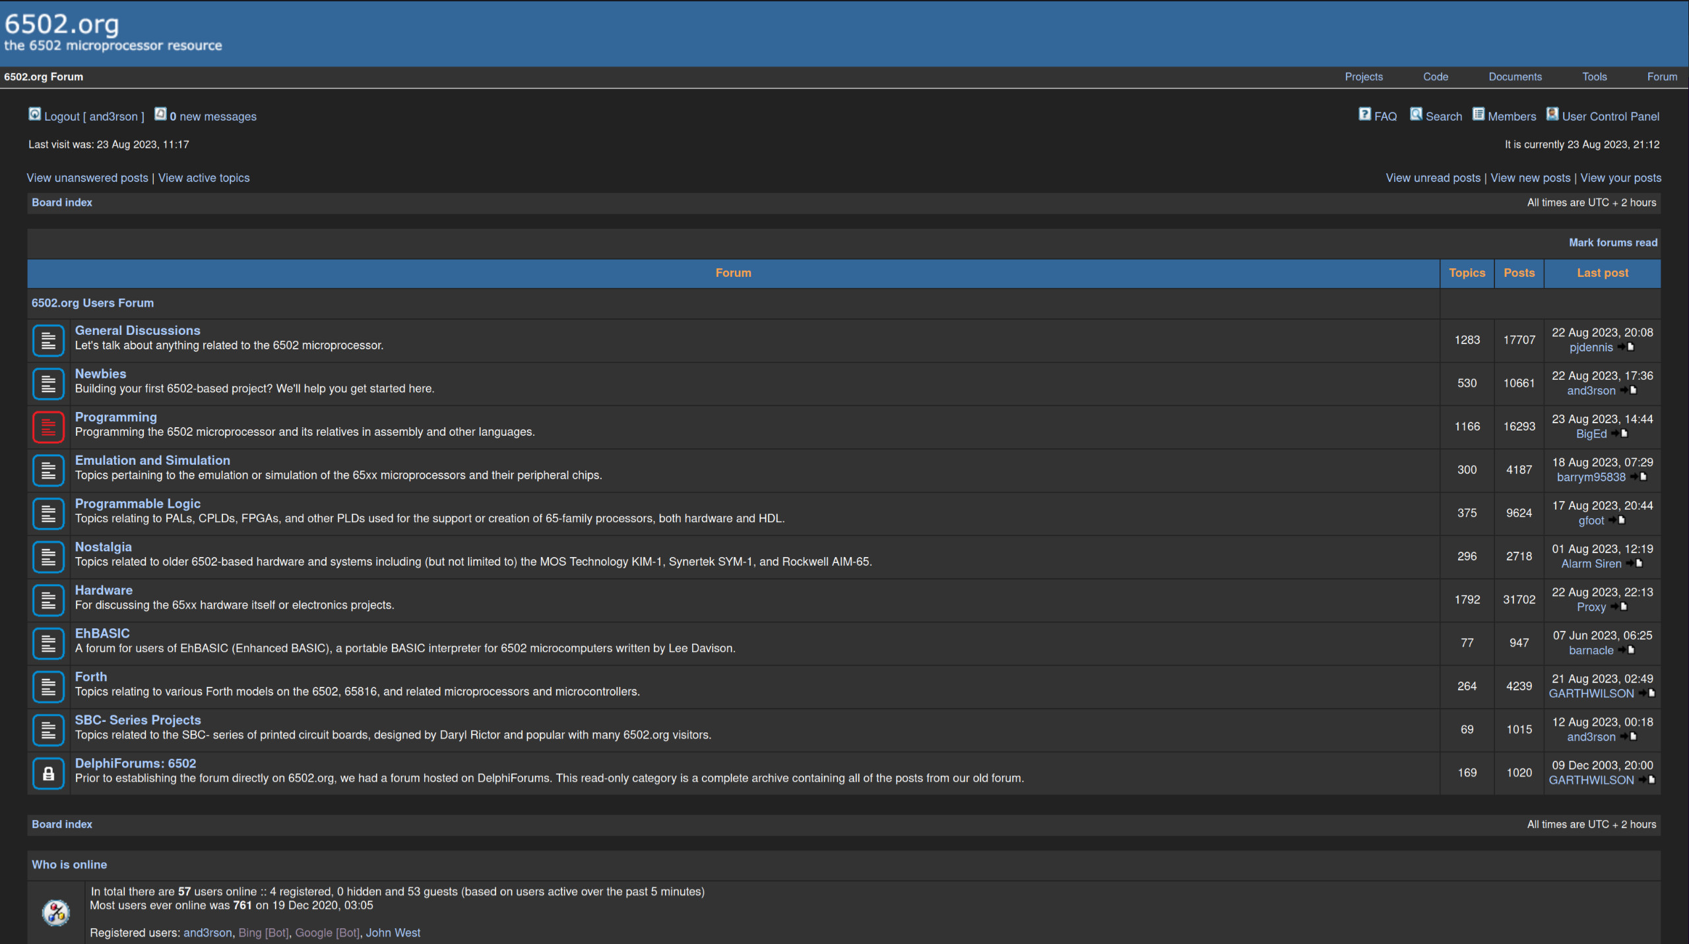This screenshot has height=944, width=1689.
Task: Click the new messages inbox icon
Action: [160, 115]
